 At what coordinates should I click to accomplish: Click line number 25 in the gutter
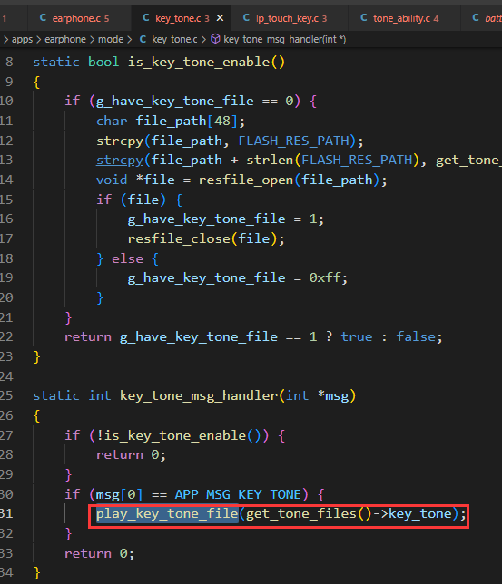[x=6, y=395]
